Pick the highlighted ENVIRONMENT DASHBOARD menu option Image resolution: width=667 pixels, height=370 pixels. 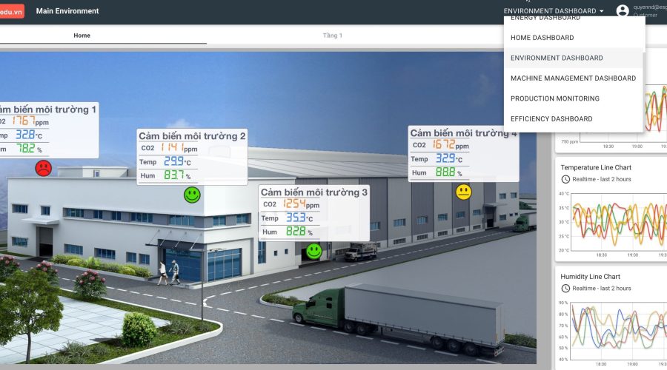coord(557,58)
